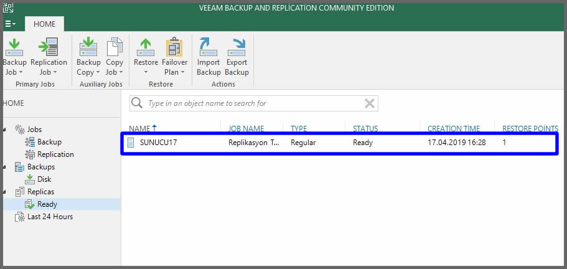Screen dimensions: 567x269
Task: Open the Last 24 Hours node
Action: [50, 217]
